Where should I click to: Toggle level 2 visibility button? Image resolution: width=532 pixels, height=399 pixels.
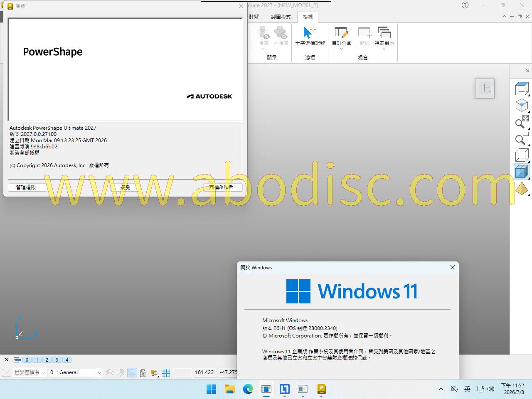tap(47, 360)
